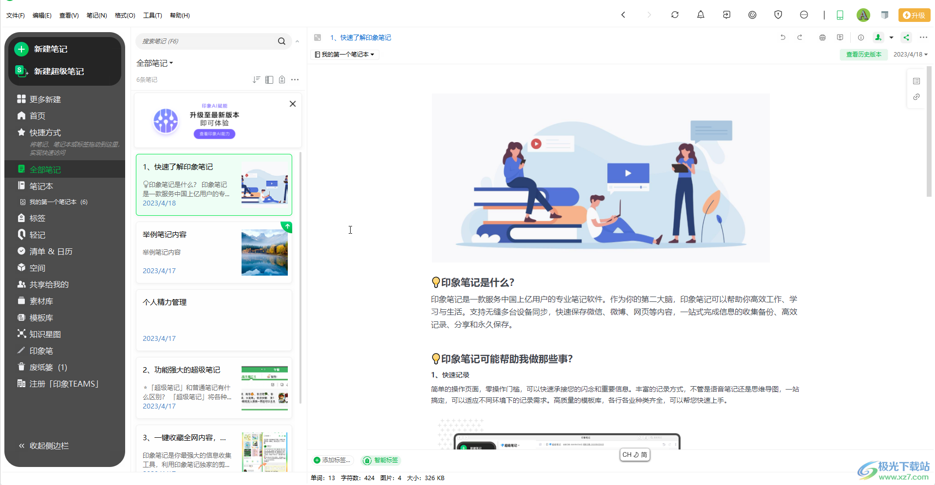This screenshot has width=935, height=485.
Task: Open 模板库 template library
Action: pyautogui.click(x=41, y=317)
